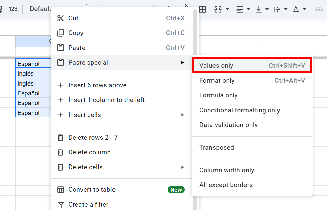This screenshot has height=210, width=327.
Task: Expand the Delete cells submenu arrow
Action: [183, 167]
